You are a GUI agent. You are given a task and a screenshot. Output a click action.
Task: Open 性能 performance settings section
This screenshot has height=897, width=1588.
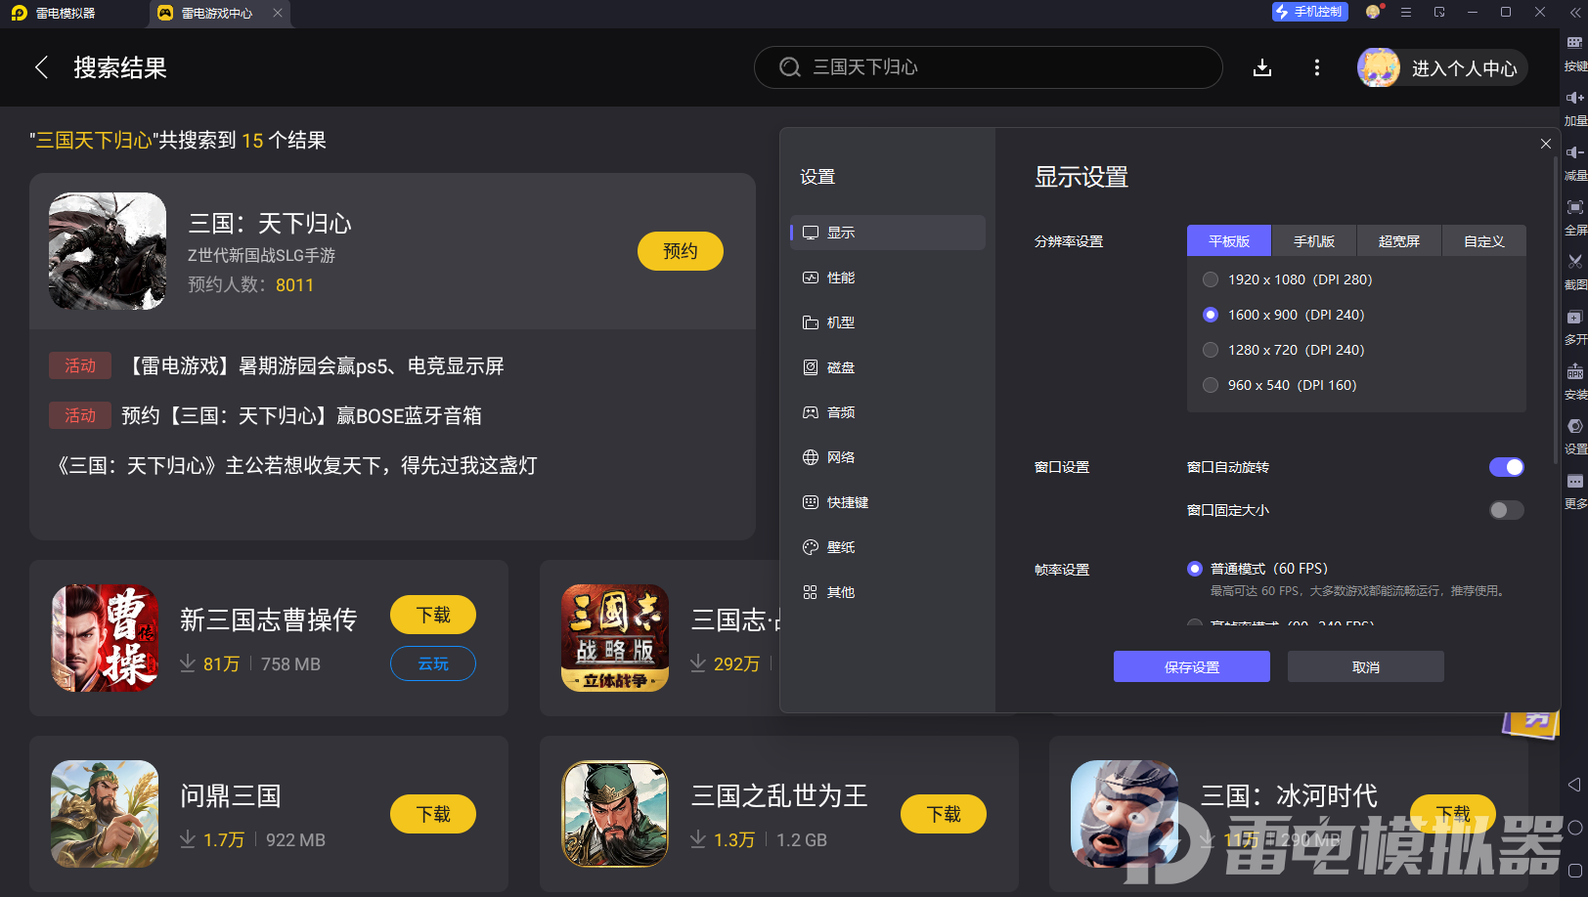coord(888,278)
